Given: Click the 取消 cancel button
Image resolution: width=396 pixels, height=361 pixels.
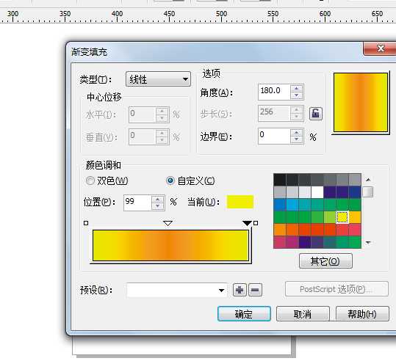Looking at the screenshot, I should (x=303, y=314).
